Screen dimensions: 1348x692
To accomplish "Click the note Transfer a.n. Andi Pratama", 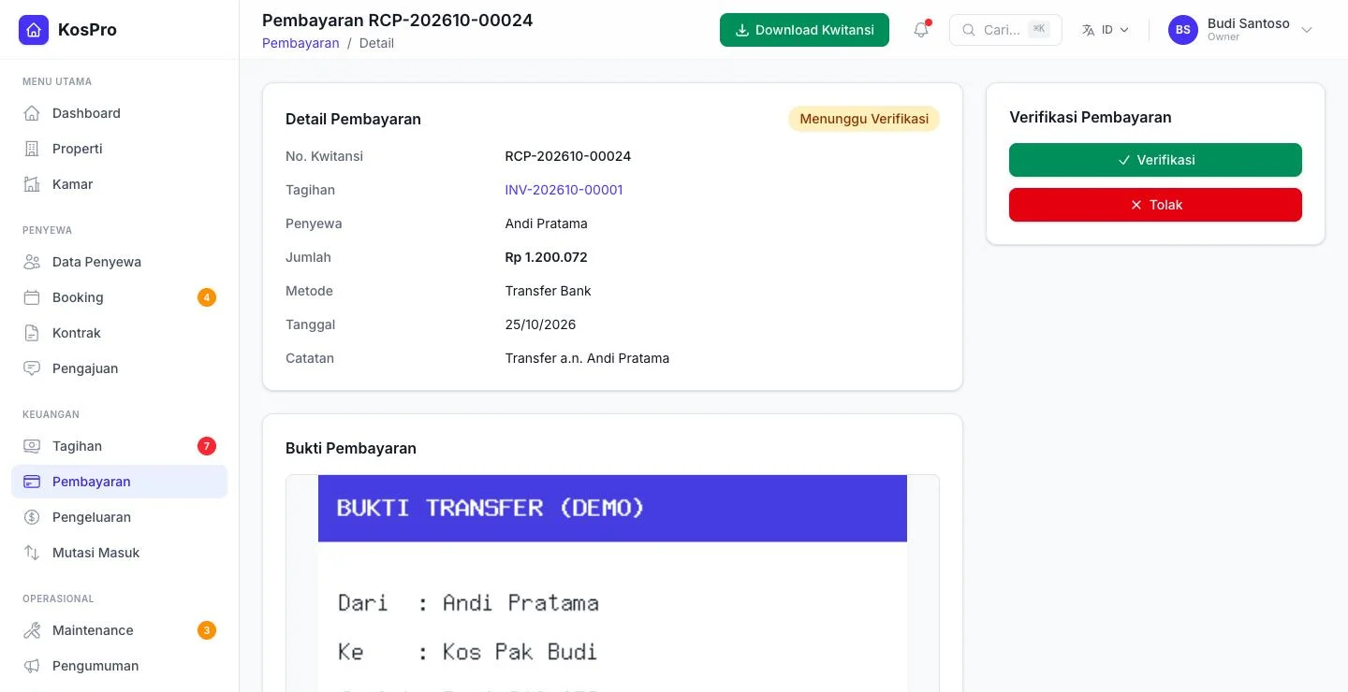I will click(587, 358).
